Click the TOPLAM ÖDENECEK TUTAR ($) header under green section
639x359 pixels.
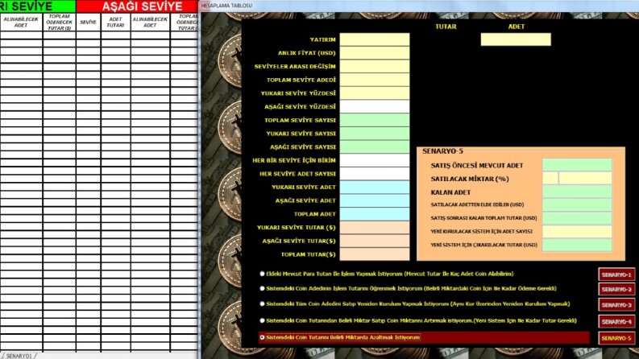point(59,22)
